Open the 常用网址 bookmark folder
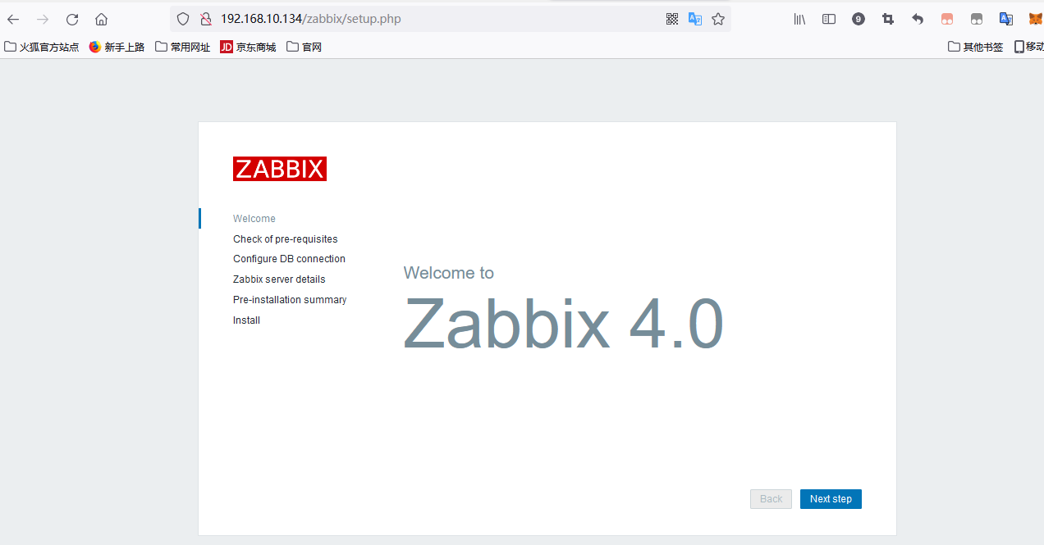The image size is (1044, 545). pyautogui.click(x=182, y=47)
